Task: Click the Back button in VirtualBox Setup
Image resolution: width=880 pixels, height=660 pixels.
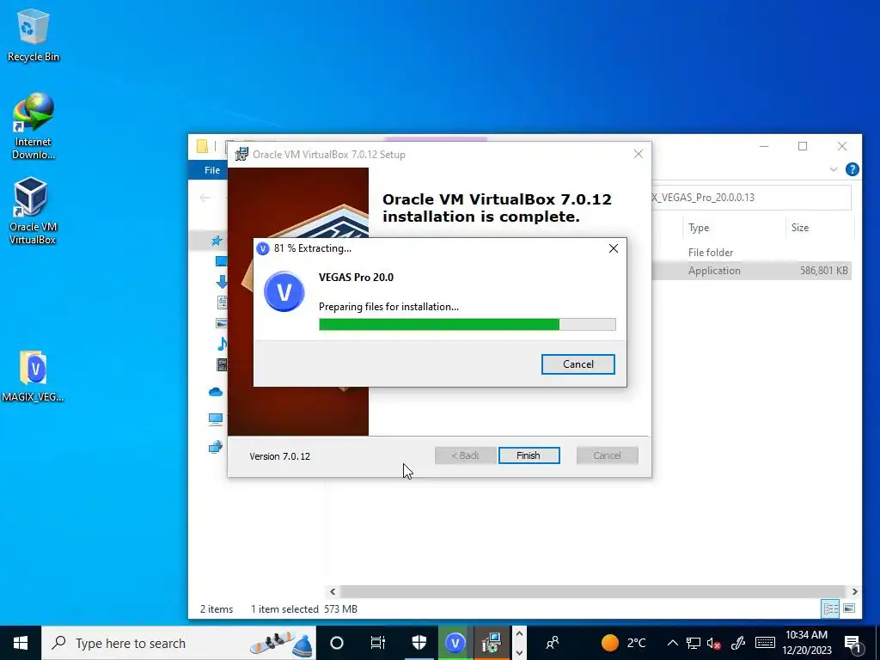Action: click(x=465, y=455)
